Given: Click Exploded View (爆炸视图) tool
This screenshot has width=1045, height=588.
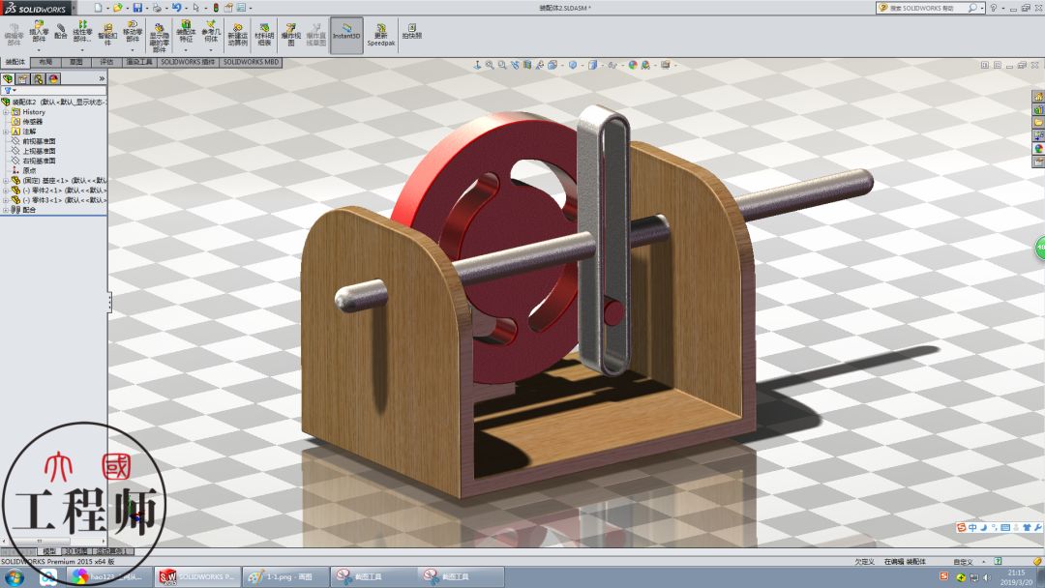Looking at the screenshot, I should click(290, 35).
